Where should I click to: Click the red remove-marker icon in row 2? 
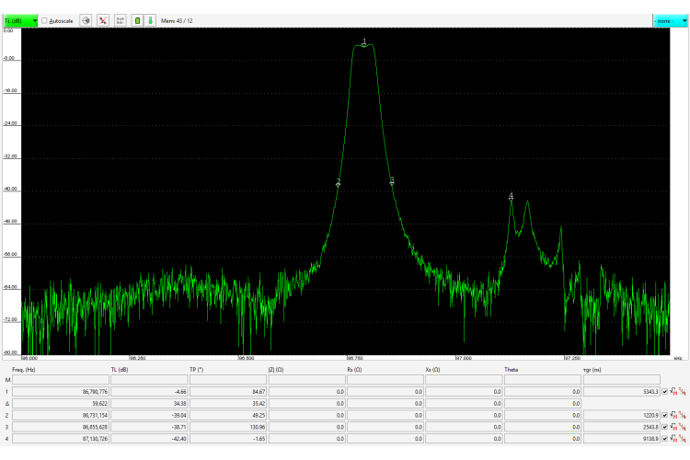[683, 415]
